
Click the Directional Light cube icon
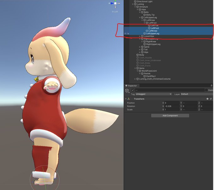pyautogui.click(x=135, y=2)
